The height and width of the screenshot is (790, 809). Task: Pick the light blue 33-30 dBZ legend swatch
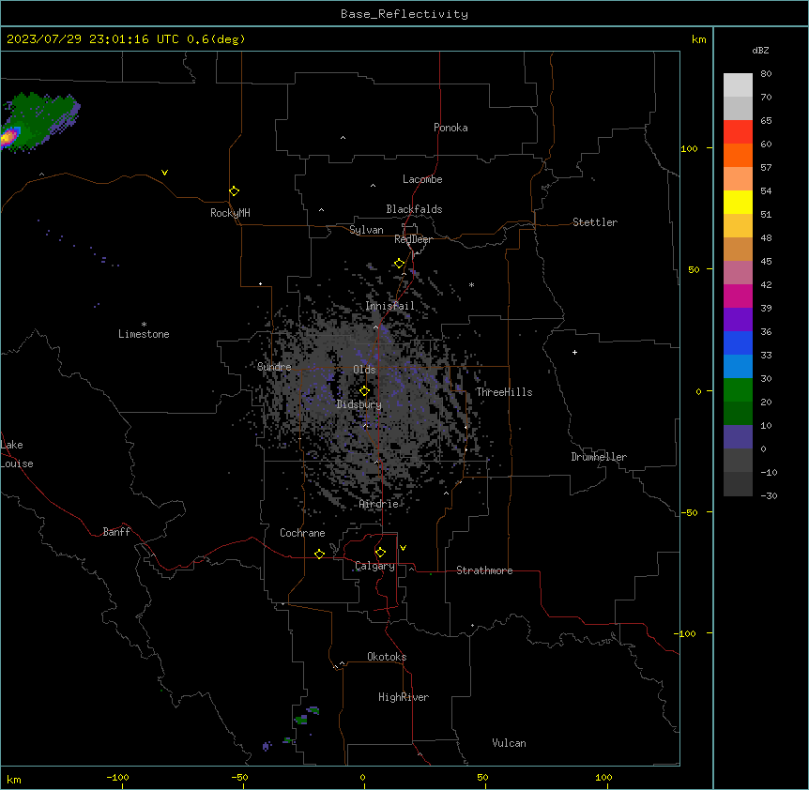738,367
